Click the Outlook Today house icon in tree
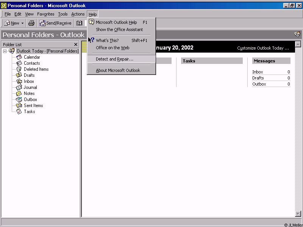Screen dimensions: 303x227 point(12,51)
